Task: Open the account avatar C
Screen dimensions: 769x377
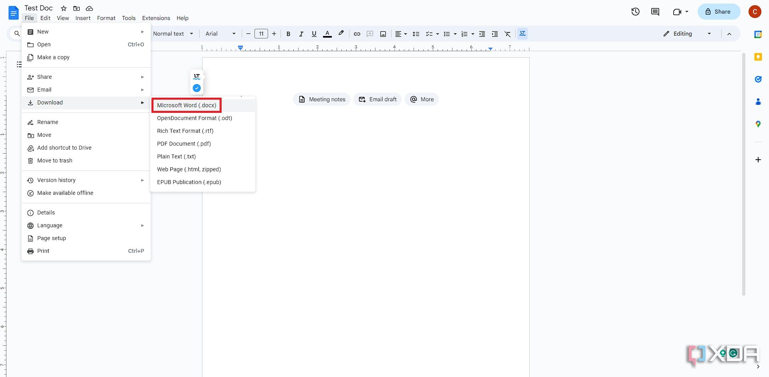Action: tap(755, 12)
